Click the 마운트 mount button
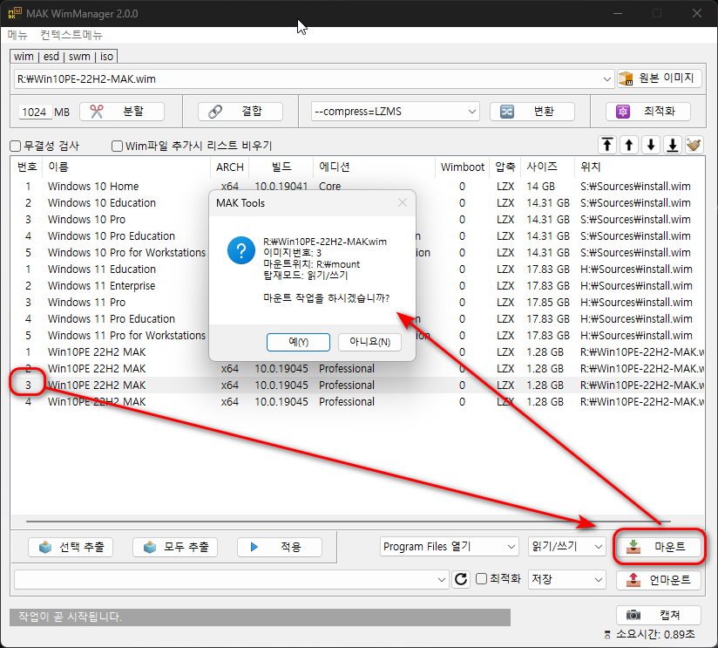This screenshot has width=718, height=648. (659, 546)
